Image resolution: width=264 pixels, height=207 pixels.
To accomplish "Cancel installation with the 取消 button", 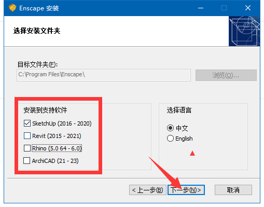I will [233, 190].
